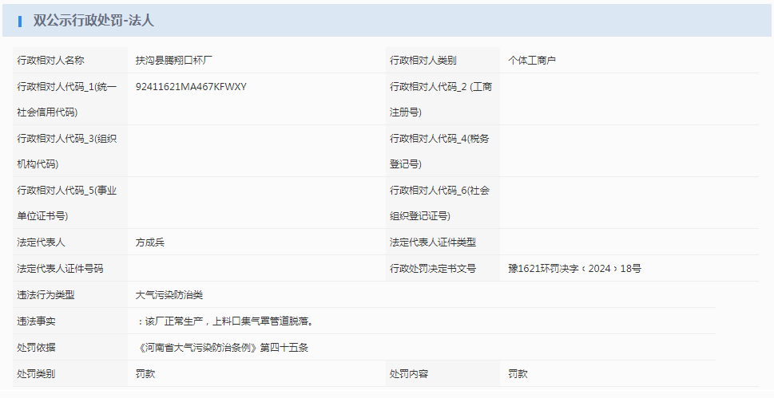
Task: Click document number 豫1621环罚决字﹤2024﹥18号
Action: [574, 269]
